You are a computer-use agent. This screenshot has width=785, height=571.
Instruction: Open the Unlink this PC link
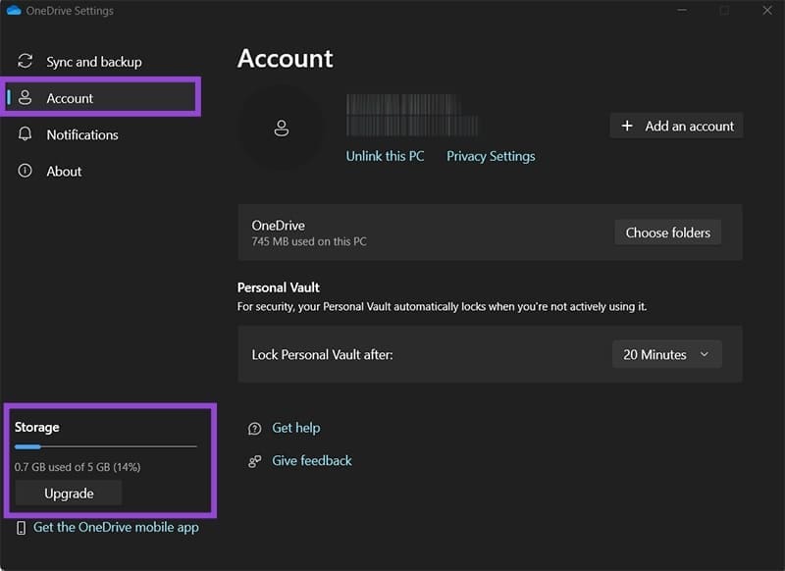coord(384,155)
